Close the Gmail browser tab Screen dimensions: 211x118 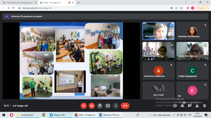coord(36,3)
